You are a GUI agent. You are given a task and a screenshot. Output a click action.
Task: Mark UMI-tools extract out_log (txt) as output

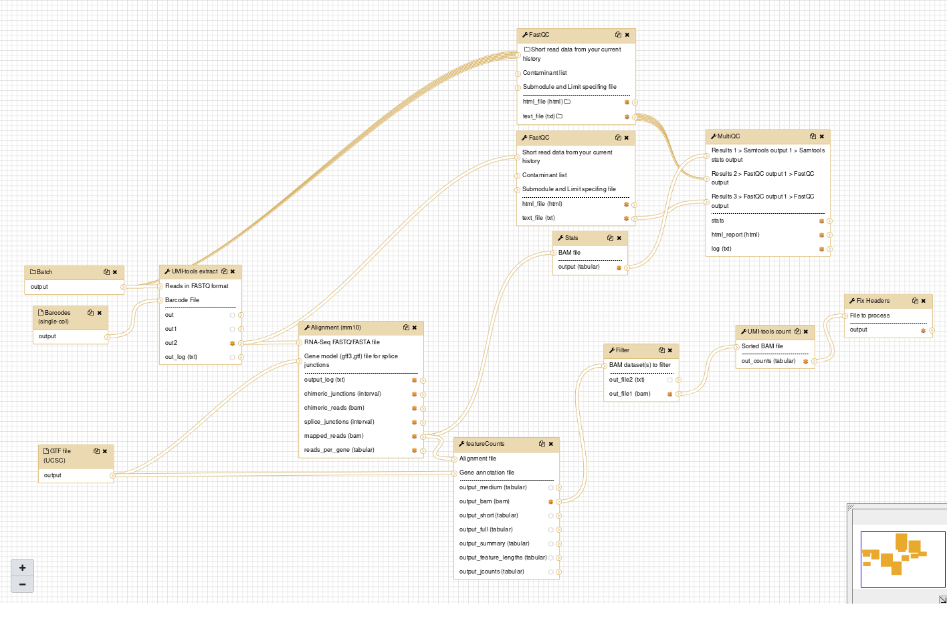point(233,357)
